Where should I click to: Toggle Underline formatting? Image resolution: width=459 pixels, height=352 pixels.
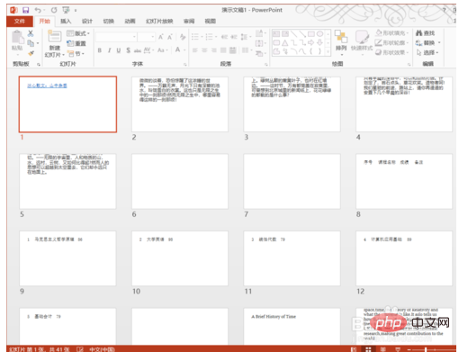(119, 50)
